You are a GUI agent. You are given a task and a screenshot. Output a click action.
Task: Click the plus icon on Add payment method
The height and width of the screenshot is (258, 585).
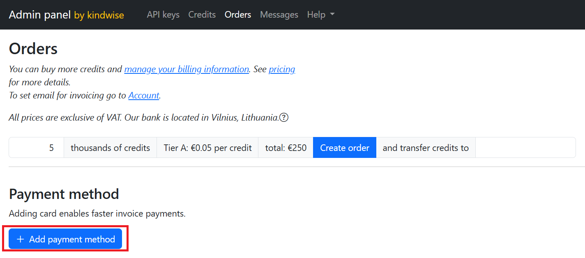[x=20, y=239]
